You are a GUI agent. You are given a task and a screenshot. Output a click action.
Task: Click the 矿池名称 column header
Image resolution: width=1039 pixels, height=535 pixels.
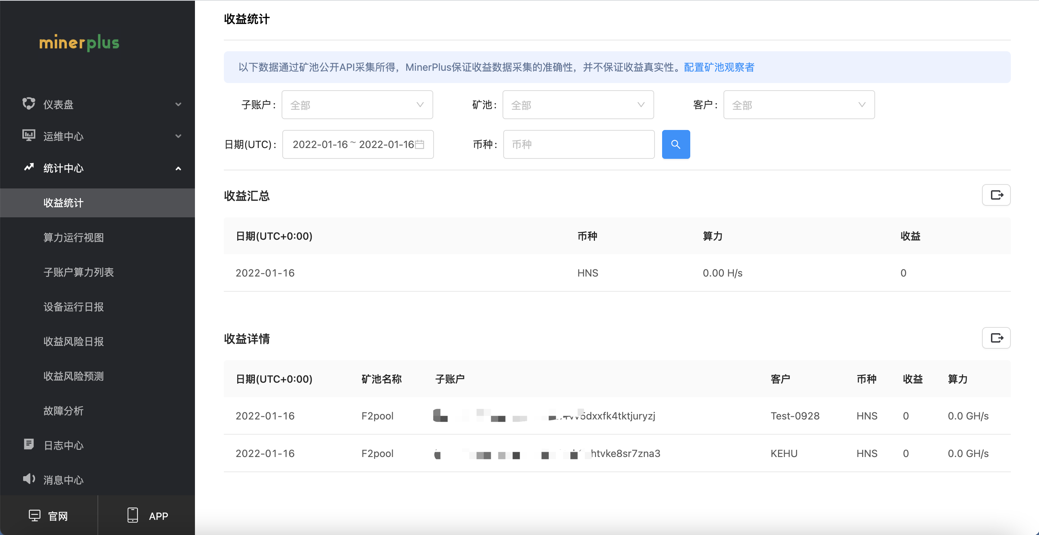click(381, 379)
